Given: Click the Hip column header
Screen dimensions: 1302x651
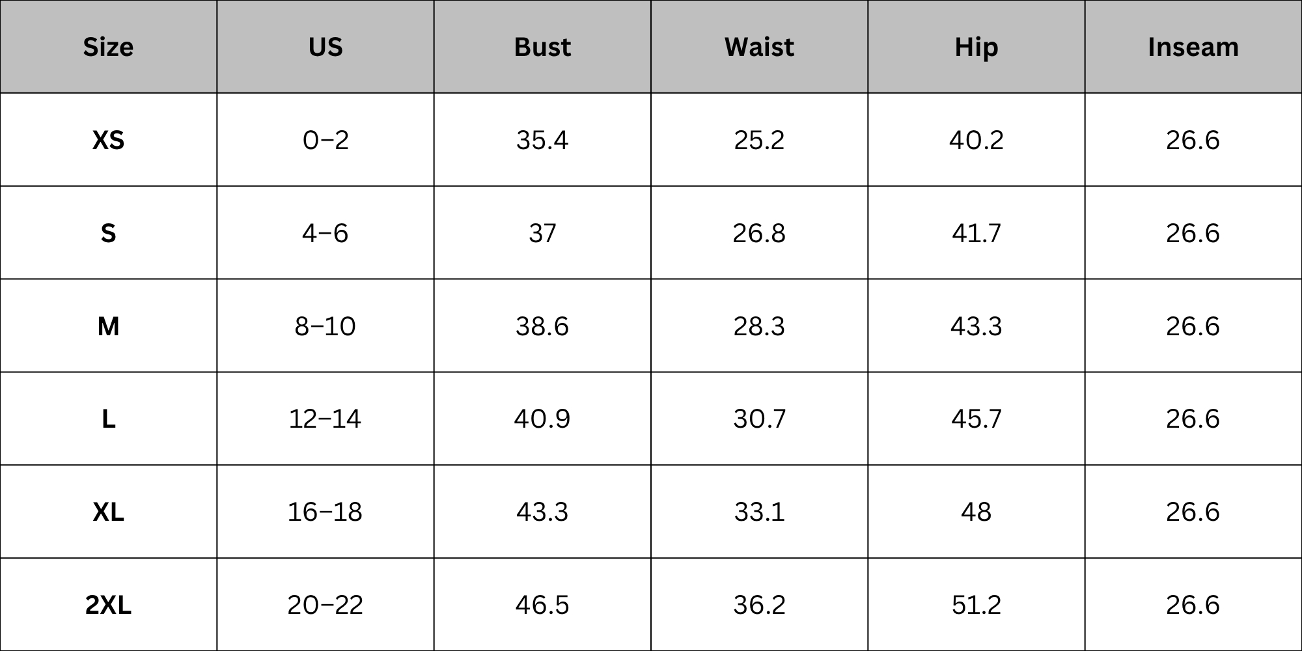Looking at the screenshot, I should pyautogui.click(x=976, y=47).
